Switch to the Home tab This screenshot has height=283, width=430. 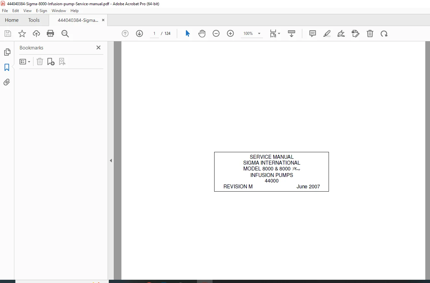(x=12, y=20)
